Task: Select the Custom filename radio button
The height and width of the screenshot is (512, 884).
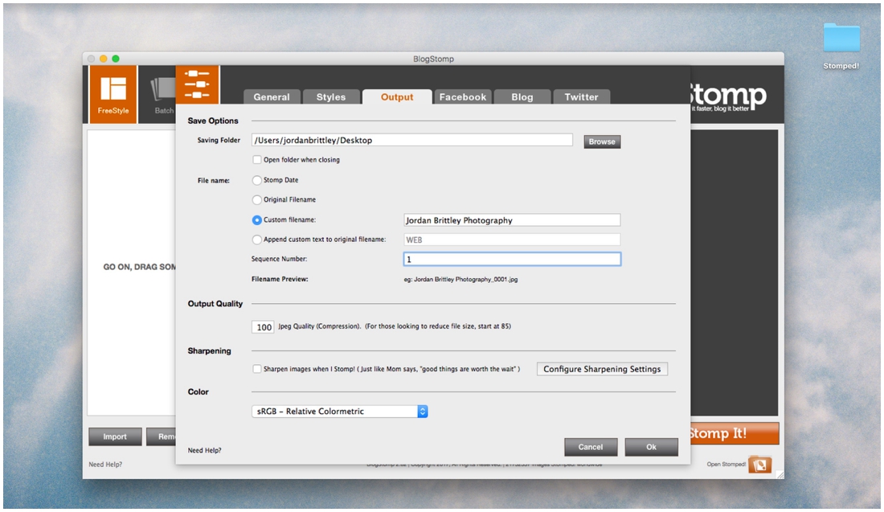Action: [257, 220]
